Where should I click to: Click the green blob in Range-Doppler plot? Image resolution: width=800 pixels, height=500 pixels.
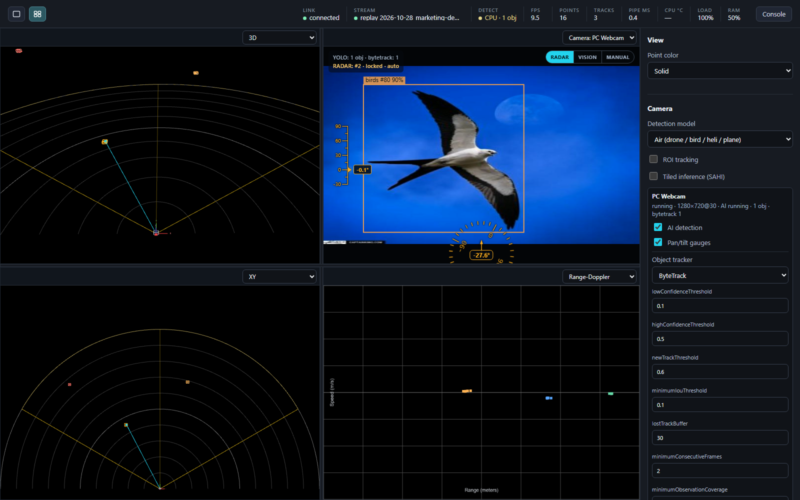(x=610, y=393)
